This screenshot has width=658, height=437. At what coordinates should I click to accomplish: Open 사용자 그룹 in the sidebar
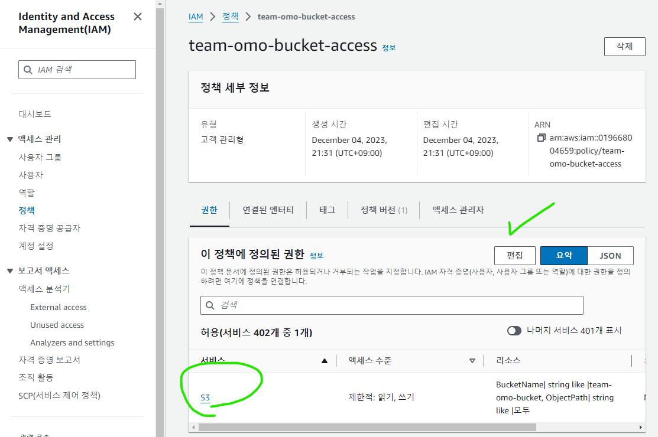[40, 158]
